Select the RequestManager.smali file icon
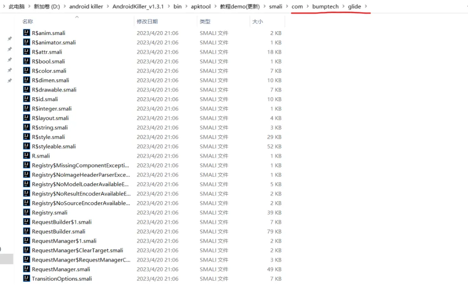Image resolution: width=468 pixels, height=288 pixels. tap(26, 269)
